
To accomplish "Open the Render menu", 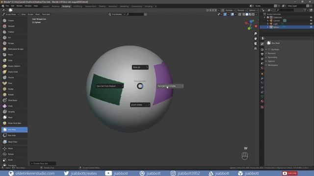I will click(20, 6).
